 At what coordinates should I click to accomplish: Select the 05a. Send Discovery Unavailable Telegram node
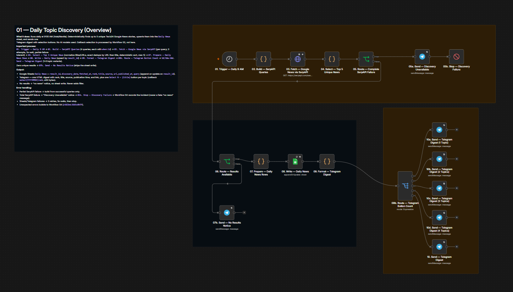[x=422, y=57]
